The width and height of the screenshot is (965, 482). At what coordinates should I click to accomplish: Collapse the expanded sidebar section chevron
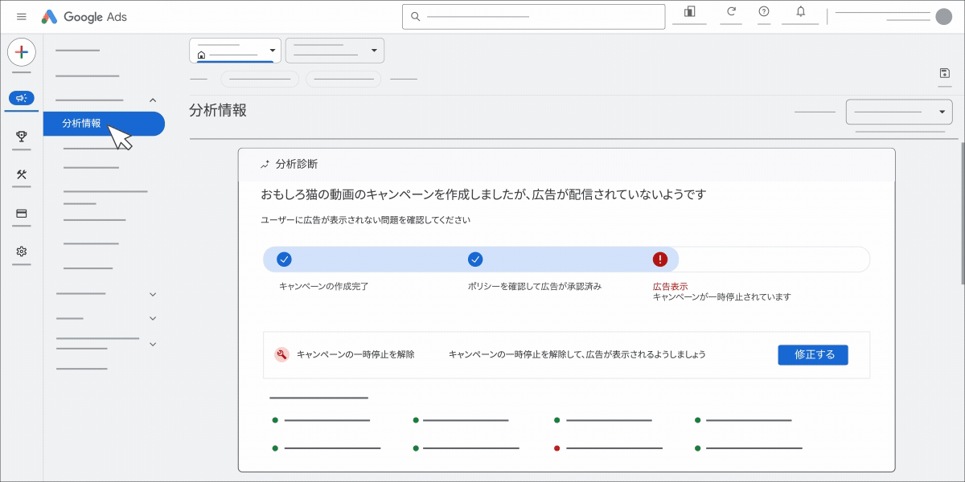(153, 100)
